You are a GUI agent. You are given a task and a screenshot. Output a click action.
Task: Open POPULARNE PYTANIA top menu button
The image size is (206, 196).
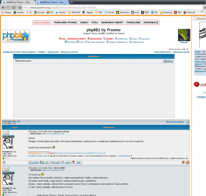pyautogui.click(x=66, y=22)
